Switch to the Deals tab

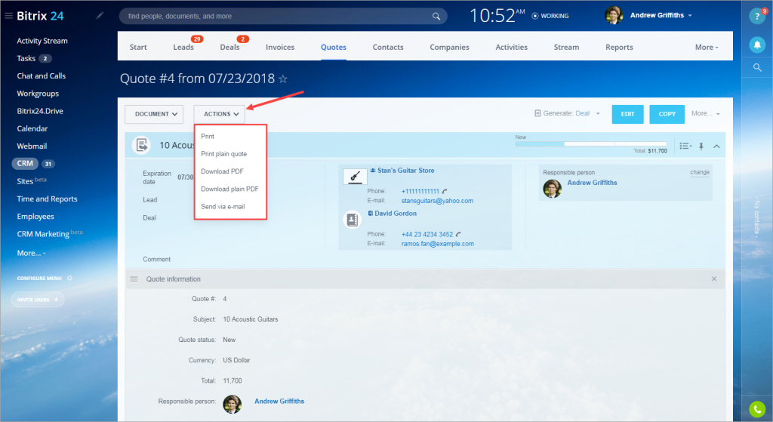tap(229, 47)
